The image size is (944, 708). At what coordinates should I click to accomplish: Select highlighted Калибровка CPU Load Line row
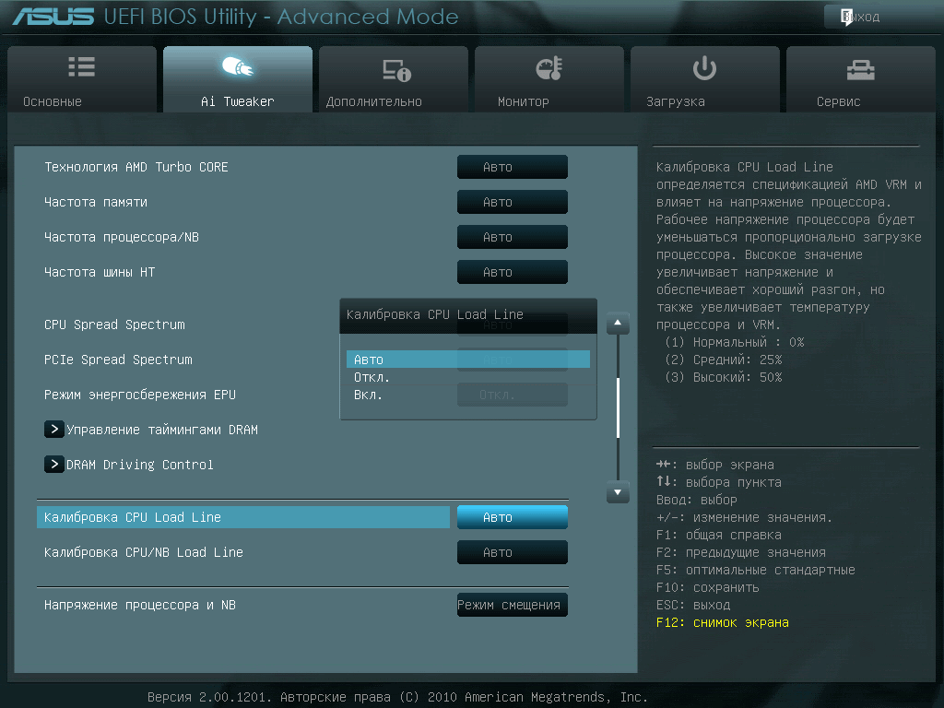tap(243, 517)
